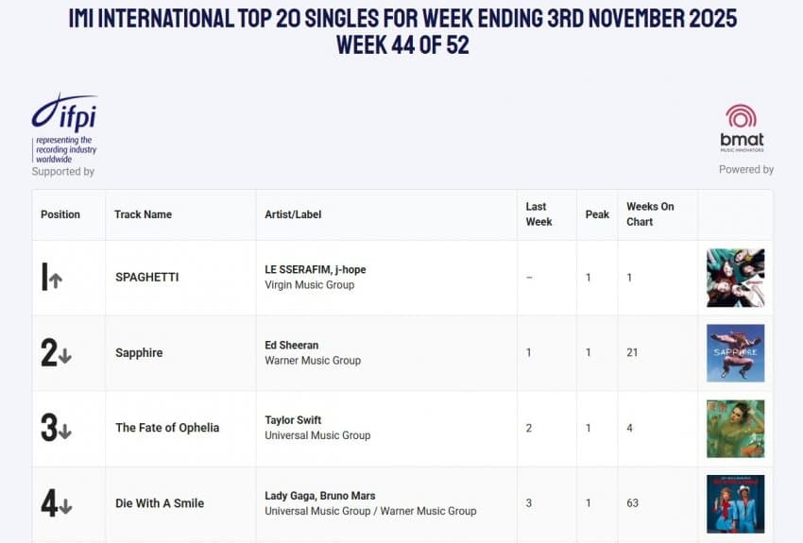Open The Fate of Ophelia cover thumbnail
The width and height of the screenshot is (803, 543).
(735, 429)
